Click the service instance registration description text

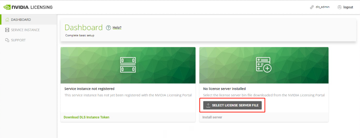128,95
